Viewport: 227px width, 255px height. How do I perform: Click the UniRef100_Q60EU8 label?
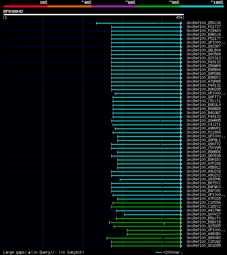pyautogui.click(x=204, y=156)
